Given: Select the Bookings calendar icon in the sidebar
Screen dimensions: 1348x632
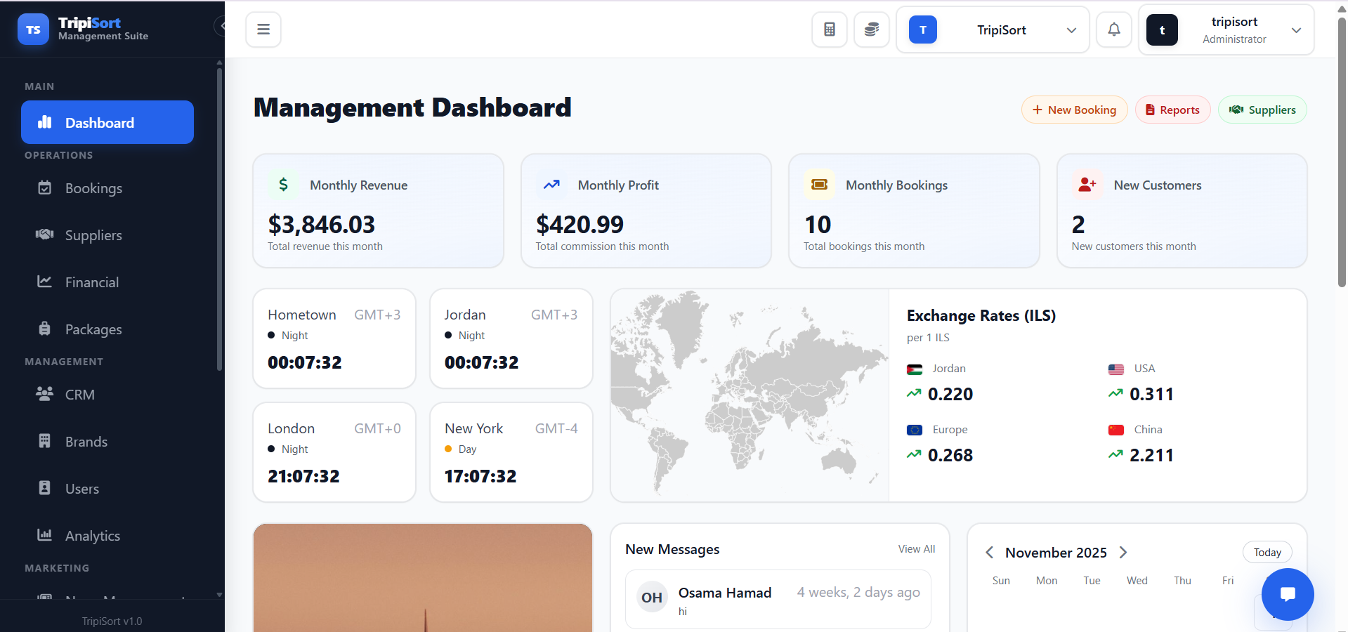Looking at the screenshot, I should coord(44,187).
